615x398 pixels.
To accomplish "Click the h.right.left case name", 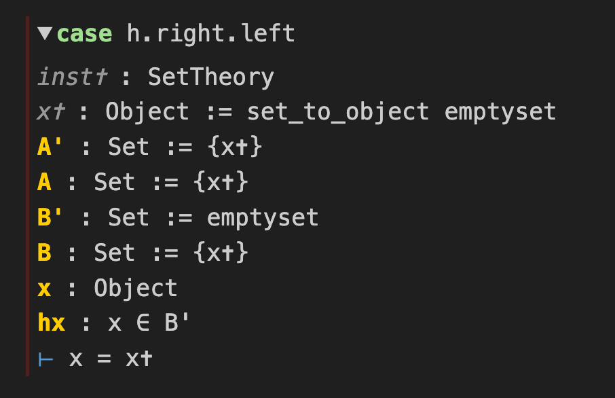I will [x=211, y=33].
